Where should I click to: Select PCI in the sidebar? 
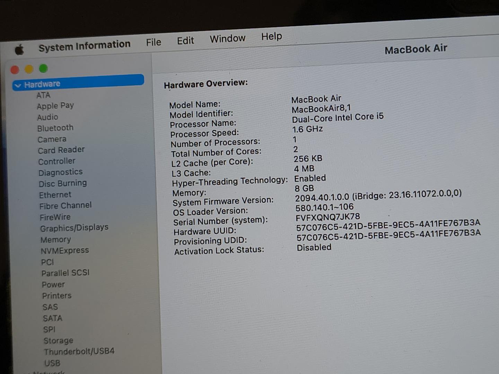click(x=47, y=262)
